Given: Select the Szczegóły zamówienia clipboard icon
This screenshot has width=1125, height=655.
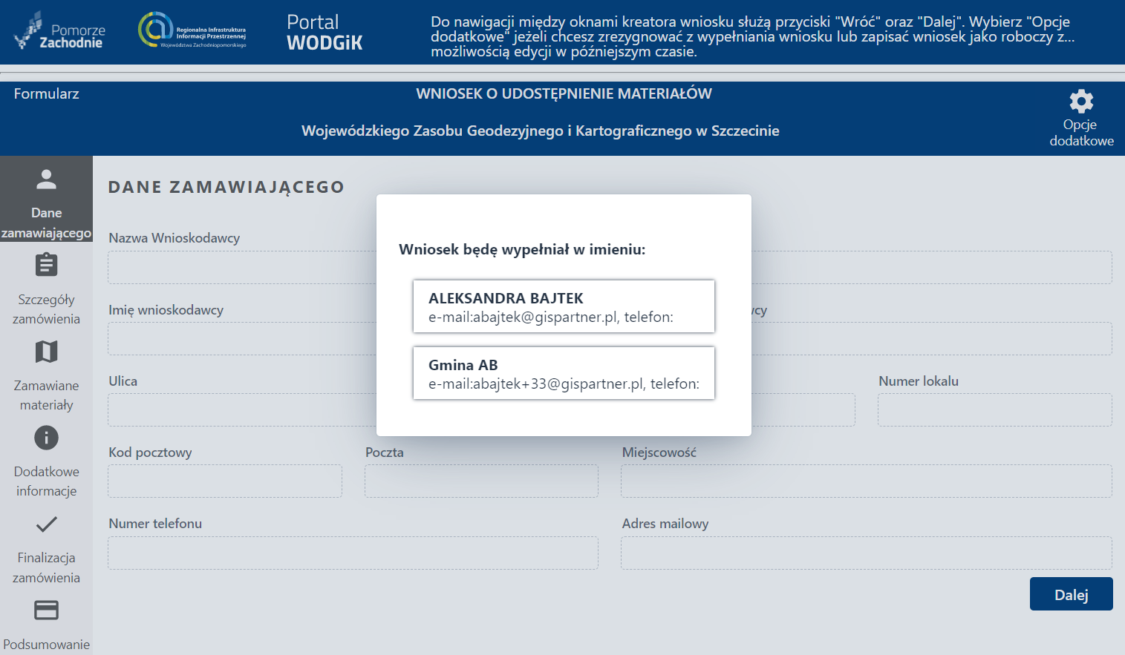Looking at the screenshot, I should pos(46,265).
